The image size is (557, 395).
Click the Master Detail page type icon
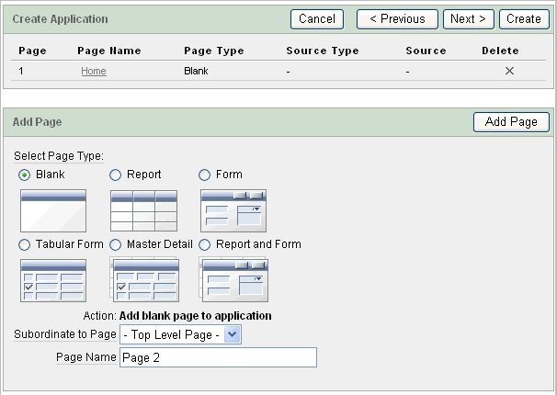143,280
